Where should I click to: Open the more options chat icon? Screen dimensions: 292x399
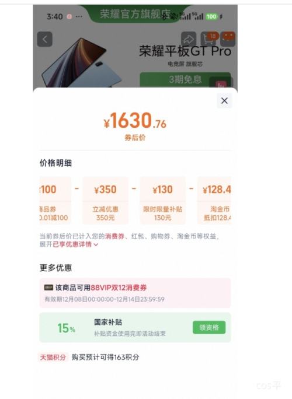228,39
